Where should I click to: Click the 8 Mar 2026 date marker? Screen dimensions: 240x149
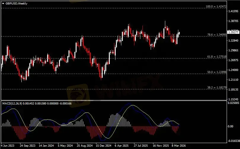click(179, 146)
